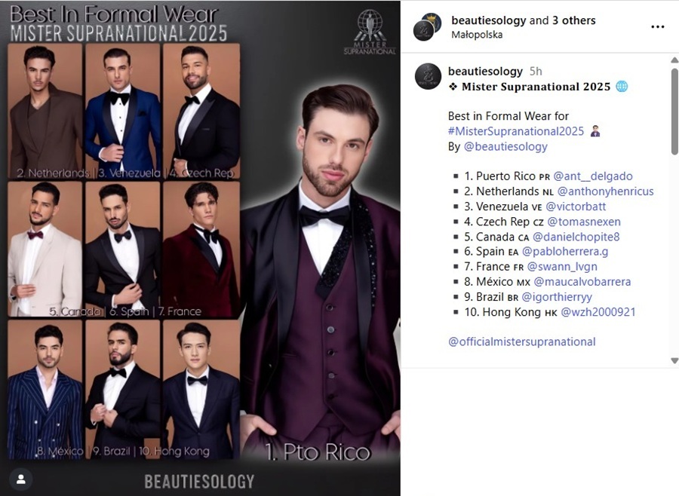Open @ant__delgado profile mention
Viewport: 679px width, 496px height.
click(593, 176)
